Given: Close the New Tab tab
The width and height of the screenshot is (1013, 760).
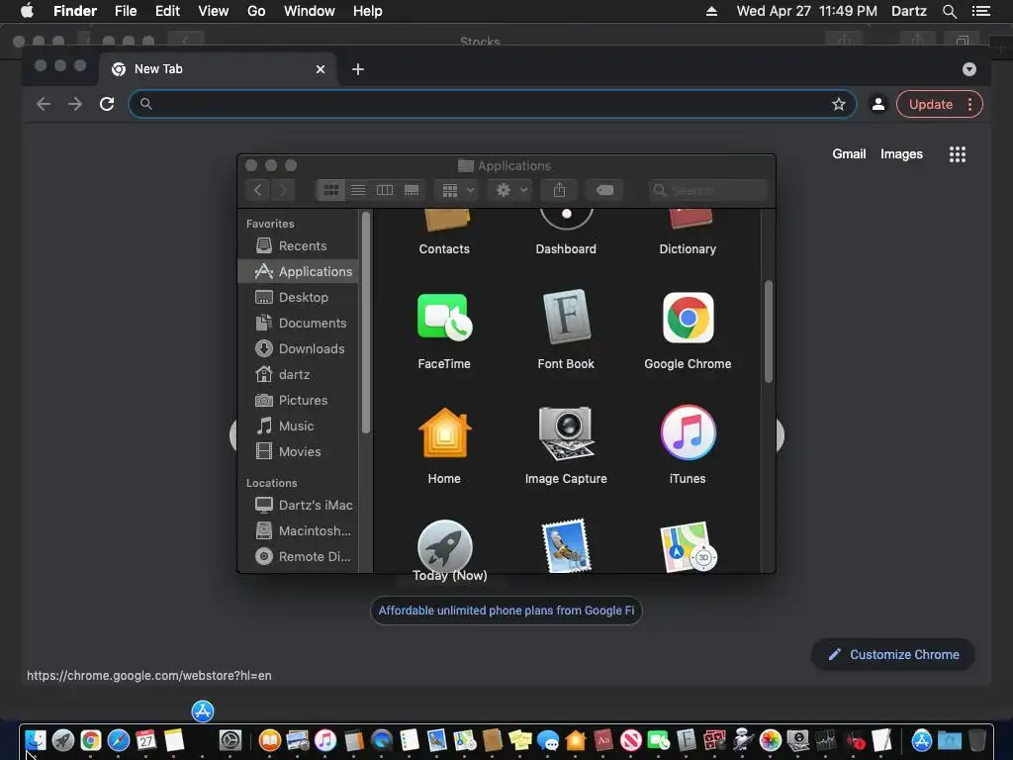Looking at the screenshot, I should pyautogui.click(x=321, y=69).
